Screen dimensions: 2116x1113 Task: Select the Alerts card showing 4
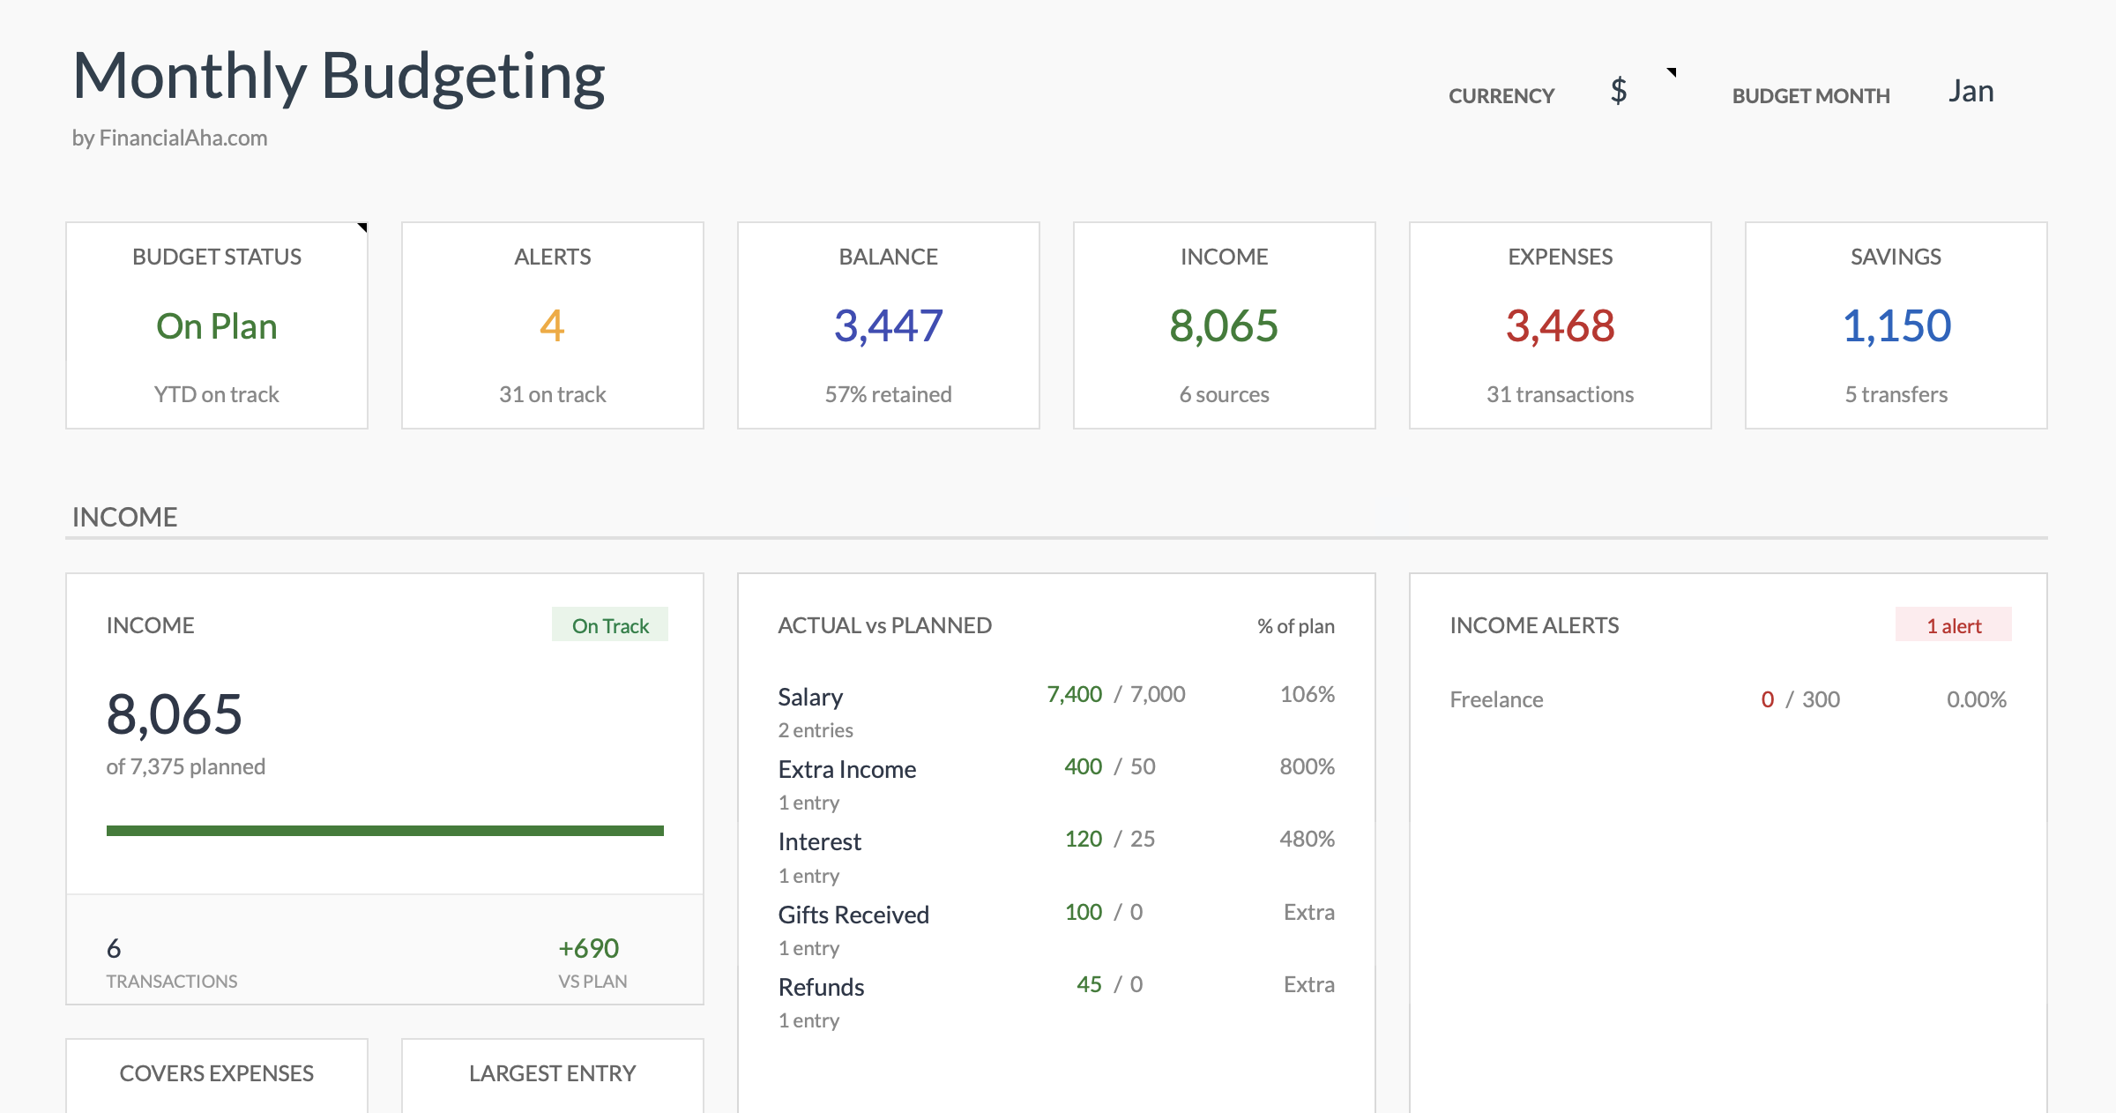(x=552, y=325)
